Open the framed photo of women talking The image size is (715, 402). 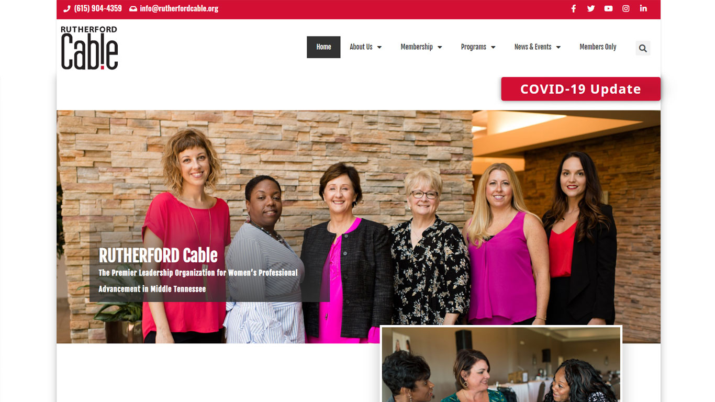tap(501, 364)
